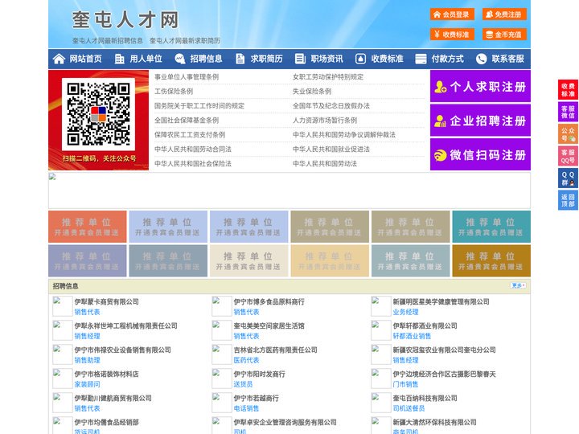Click the house icon on 会员登录 button

pos(437,14)
